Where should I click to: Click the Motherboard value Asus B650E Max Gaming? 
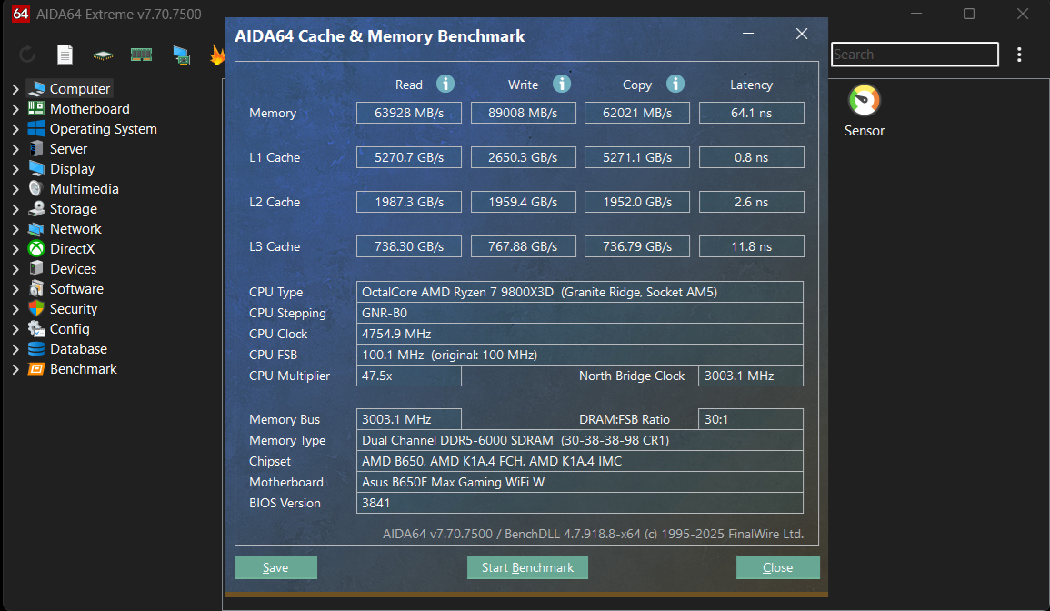click(580, 482)
